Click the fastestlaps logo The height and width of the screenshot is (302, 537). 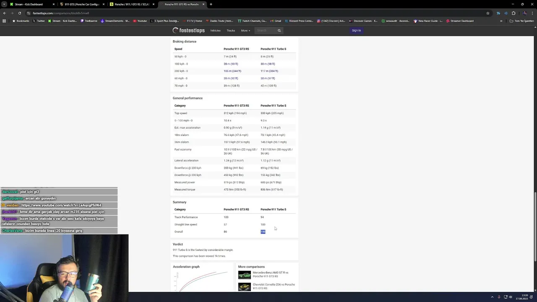click(x=189, y=30)
